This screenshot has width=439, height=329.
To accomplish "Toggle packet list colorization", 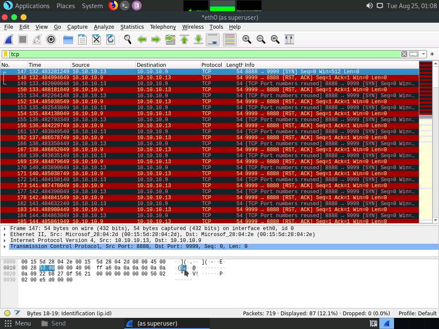I will (230, 39).
